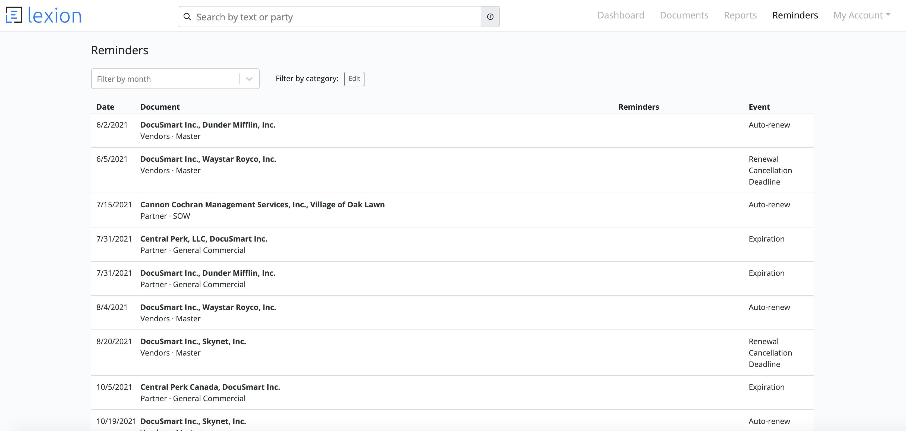This screenshot has height=431, width=906.
Task: Open the Central Perk Canada contract
Action: click(210, 387)
